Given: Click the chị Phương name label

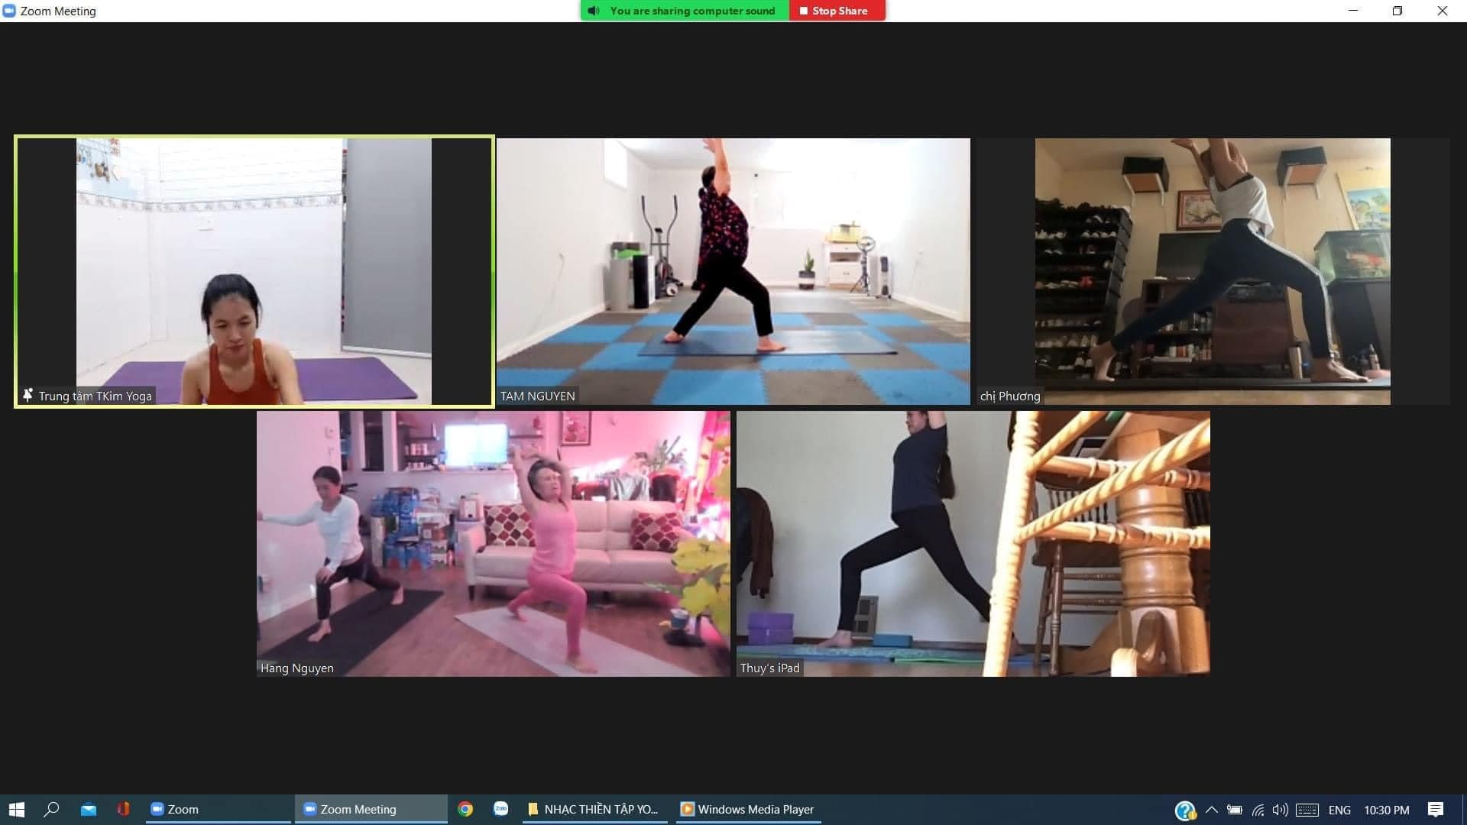Looking at the screenshot, I should pos(1010,396).
